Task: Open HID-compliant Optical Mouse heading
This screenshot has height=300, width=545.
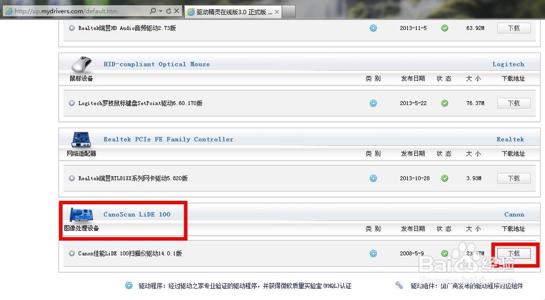Action: pyautogui.click(x=156, y=64)
